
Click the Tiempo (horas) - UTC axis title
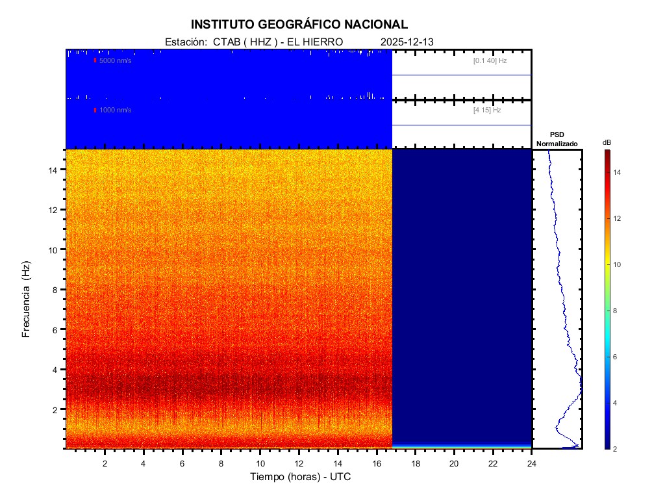click(301, 477)
